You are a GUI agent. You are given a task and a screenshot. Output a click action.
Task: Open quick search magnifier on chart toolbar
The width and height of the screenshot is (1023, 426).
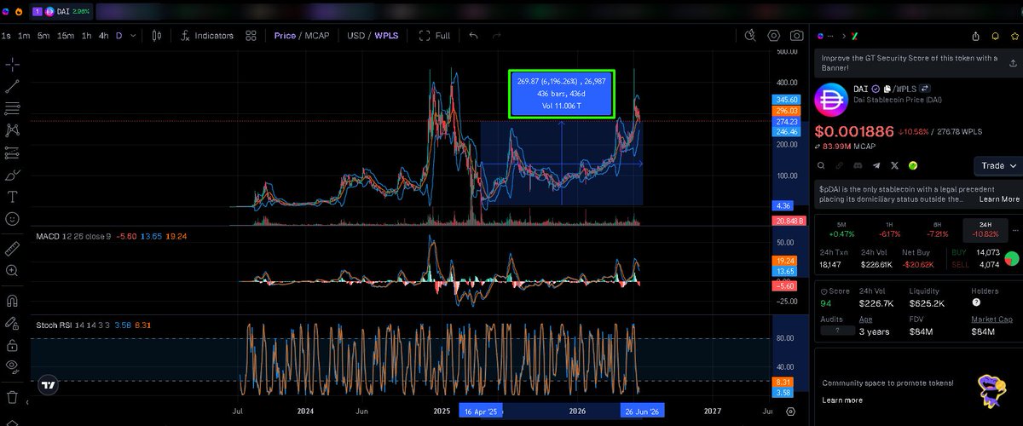coord(750,35)
